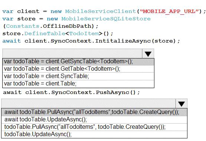
Task: Choose todoTable.UpdateAsync() option without await
Action: (94, 134)
